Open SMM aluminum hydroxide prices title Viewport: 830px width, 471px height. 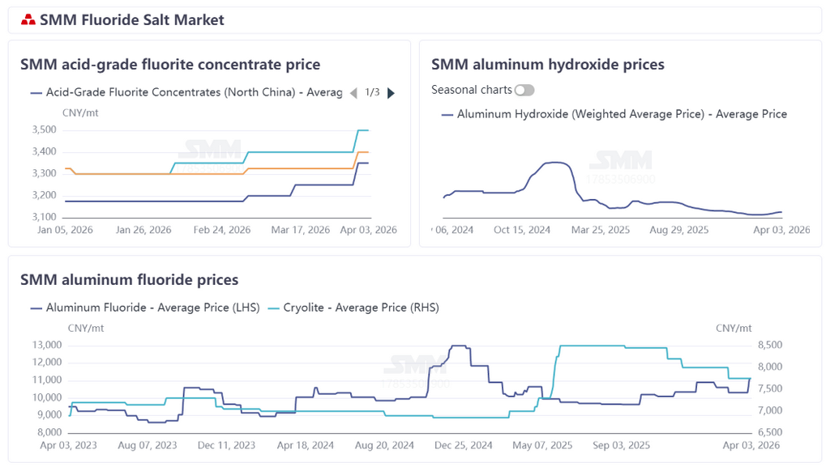pos(548,65)
